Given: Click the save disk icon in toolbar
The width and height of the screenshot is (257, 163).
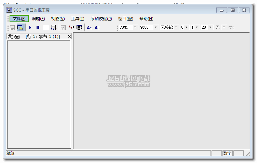Looking at the screenshot, I should point(12,27).
